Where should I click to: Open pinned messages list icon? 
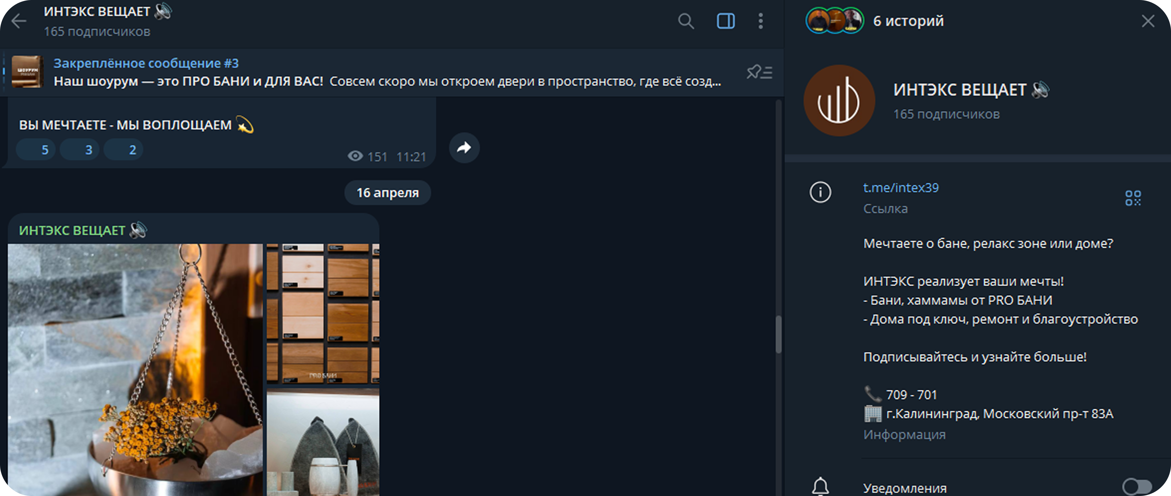pos(759,72)
